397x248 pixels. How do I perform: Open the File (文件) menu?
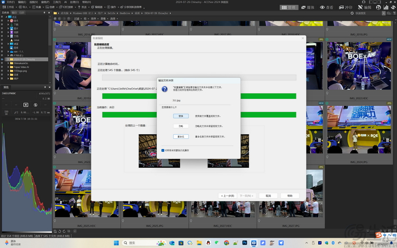click(x=11, y=2)
